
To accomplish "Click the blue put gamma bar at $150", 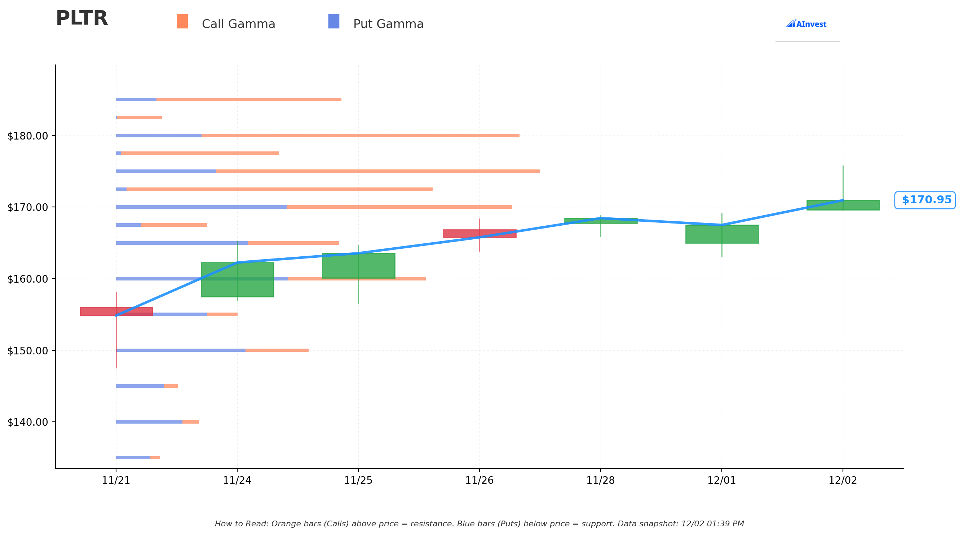I will (181, 350).
